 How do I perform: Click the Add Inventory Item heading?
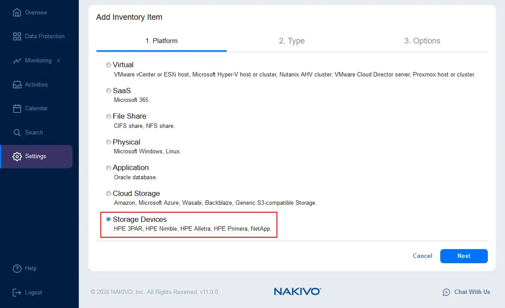tap(129, 17)
